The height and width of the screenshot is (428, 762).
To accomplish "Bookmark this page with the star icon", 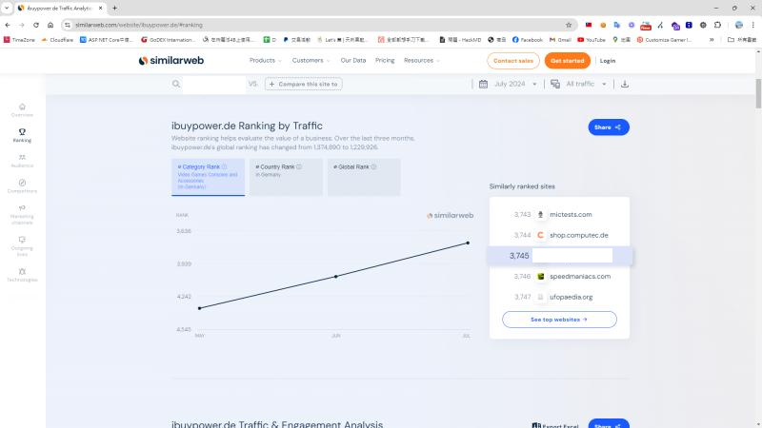I will coord(569,24).
